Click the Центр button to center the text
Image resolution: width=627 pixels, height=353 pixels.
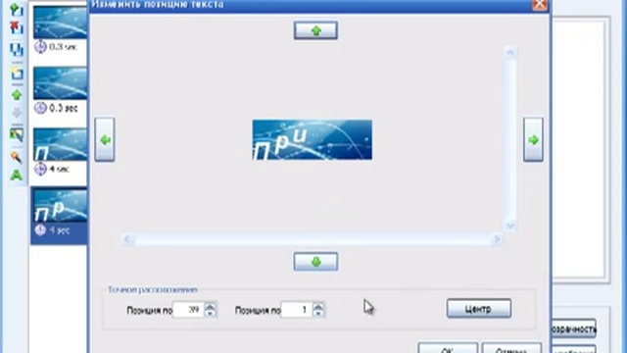click(x=479, y=309)
